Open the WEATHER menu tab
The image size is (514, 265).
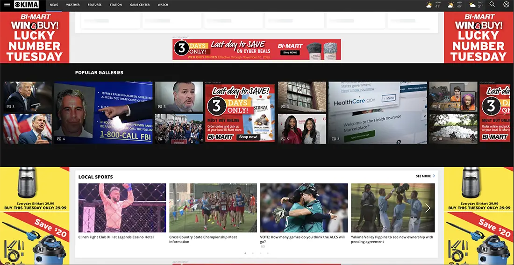73,5
